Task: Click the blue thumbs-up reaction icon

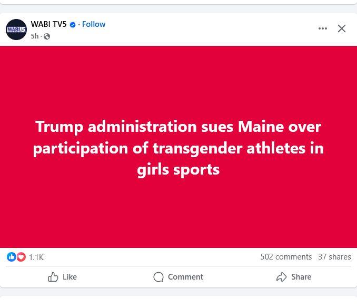Action: (11, 257)
